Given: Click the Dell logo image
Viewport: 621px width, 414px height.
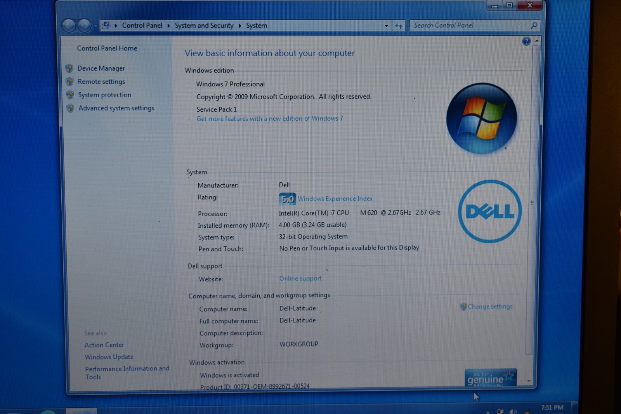Looking at the screenshot, I should [490, 211].
